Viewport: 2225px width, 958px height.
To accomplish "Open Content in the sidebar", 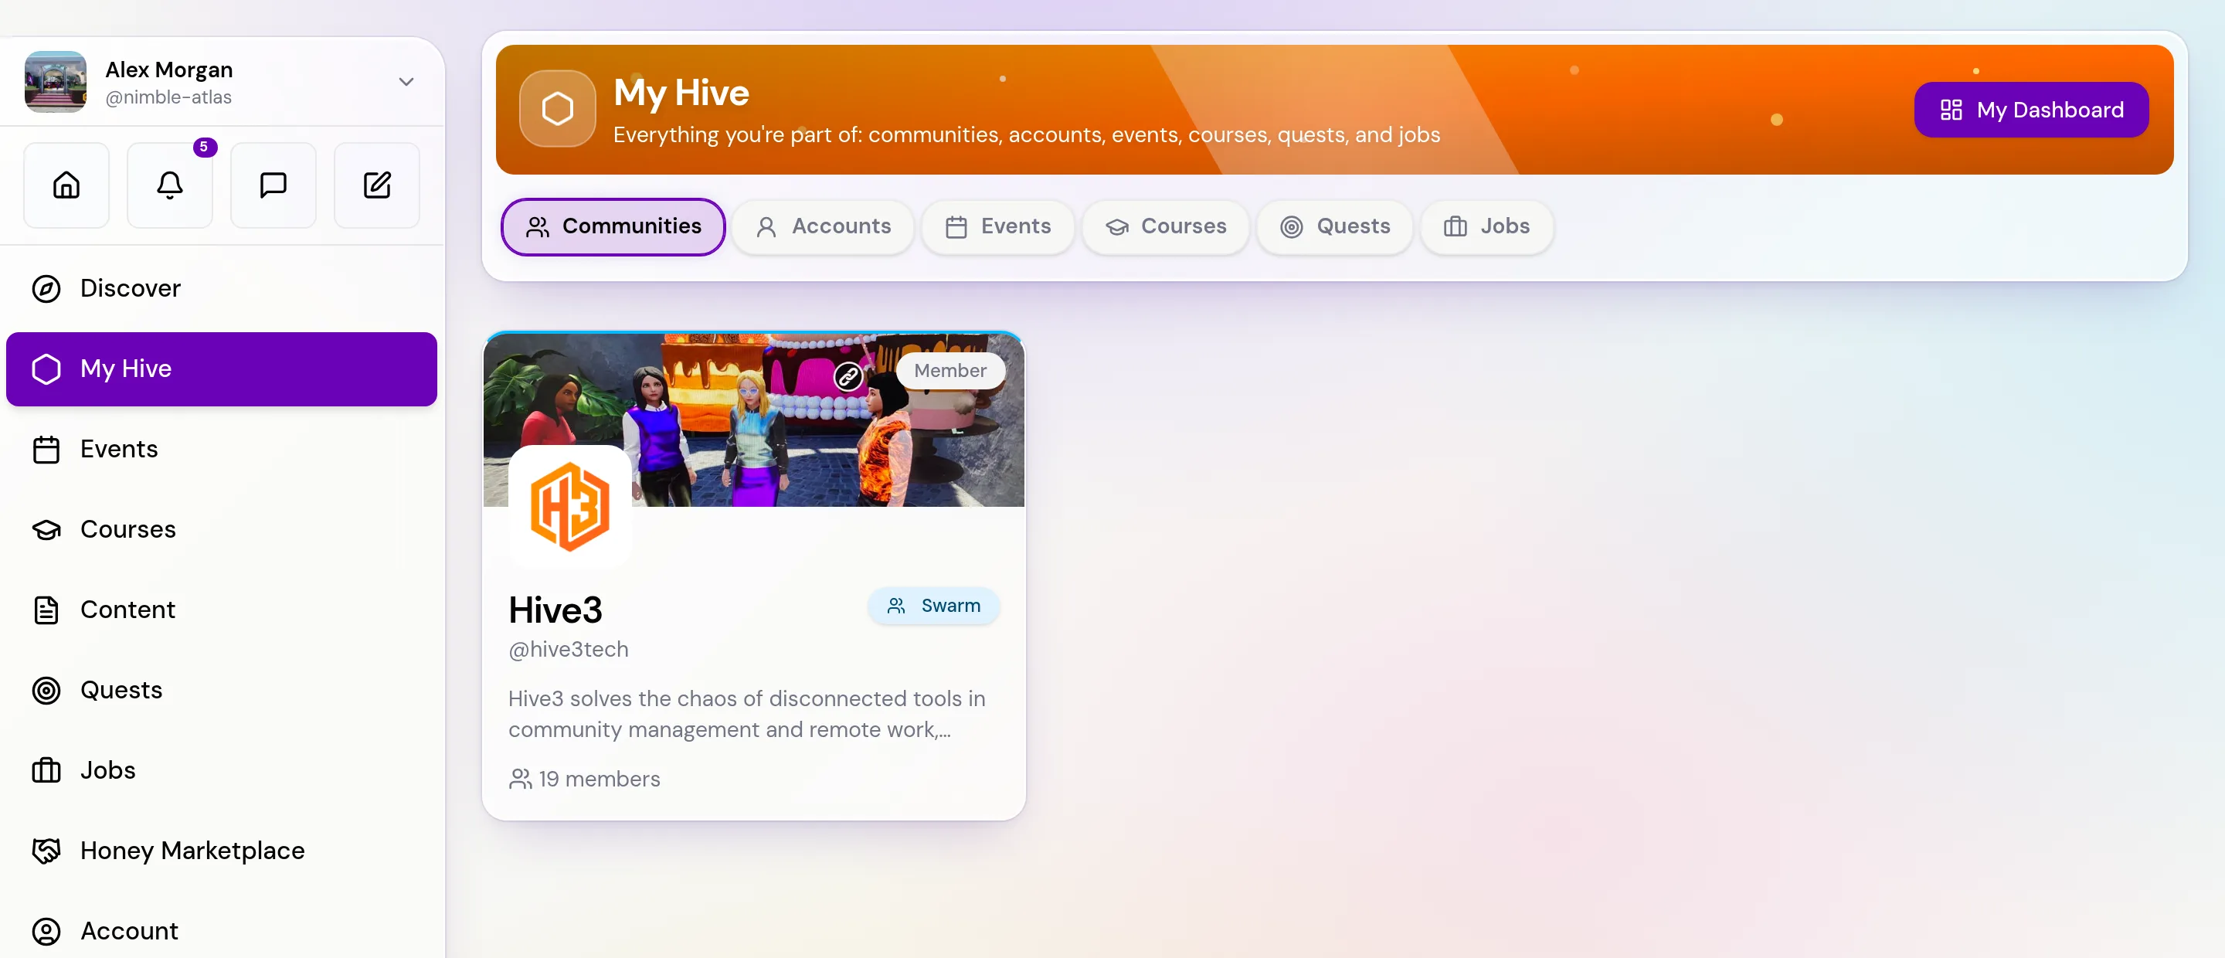I will coord(222,610).
